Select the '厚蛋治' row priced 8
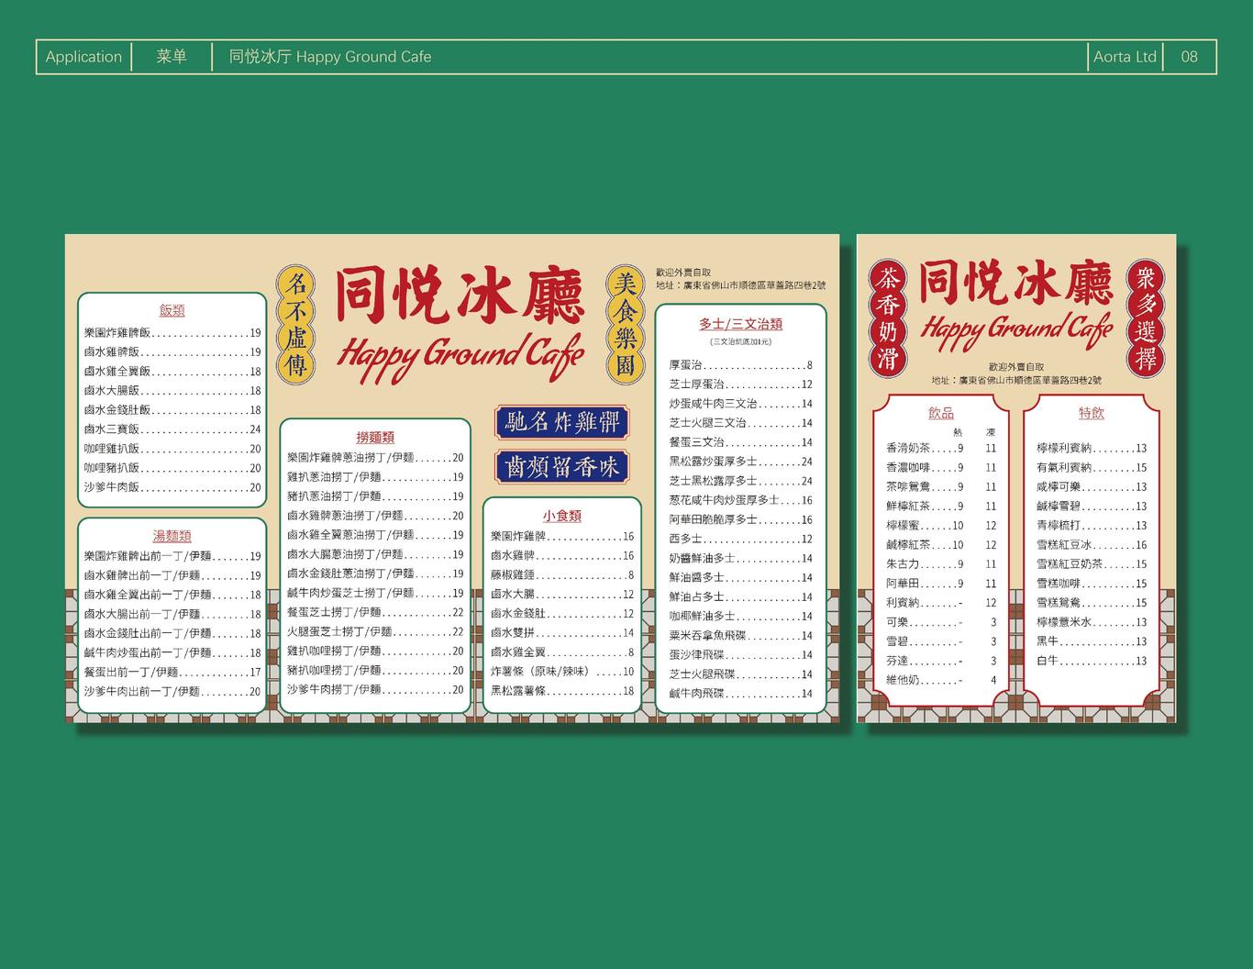The height and width of the screenshot is (969, 1253). point(740,365)
